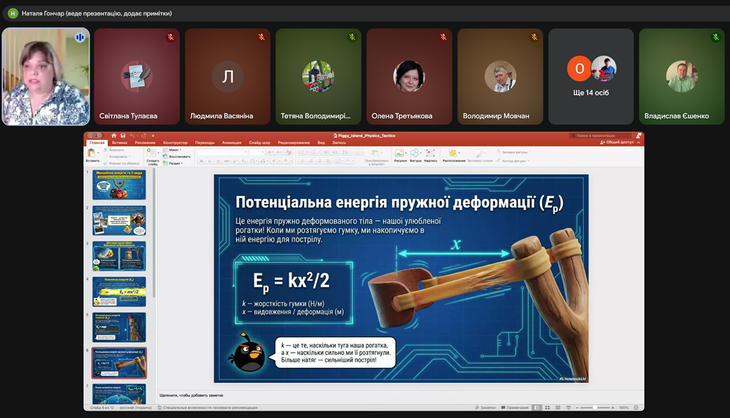Image resolution: width=730 pixels, height=418 pixels.
Task: Open the font color A button
Action: (286, 161)
